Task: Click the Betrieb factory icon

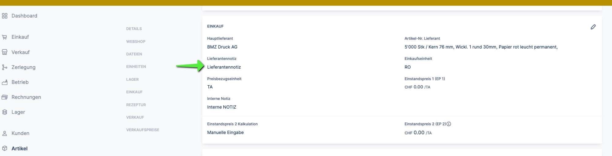Action: pos(5,82)
